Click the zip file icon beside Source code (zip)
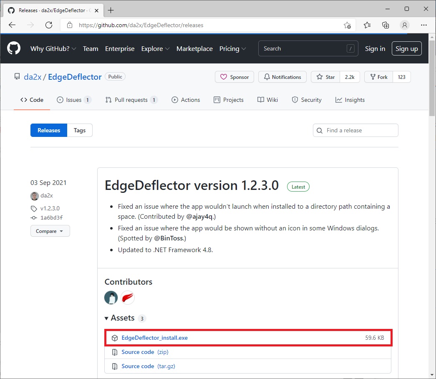436x379 pixels. [115, 352]
